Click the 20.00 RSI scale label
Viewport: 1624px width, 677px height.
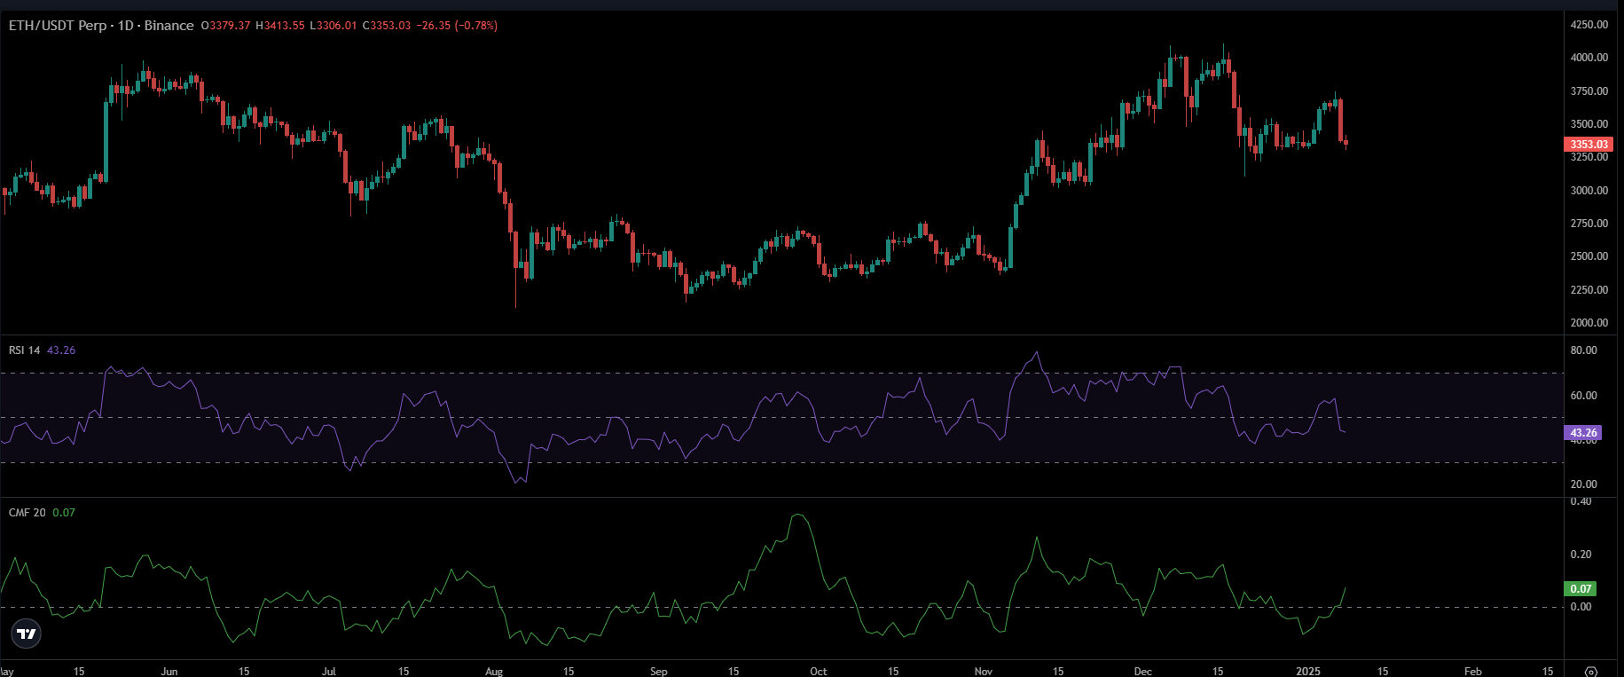pyautogui.click(x=1583, y=484)
